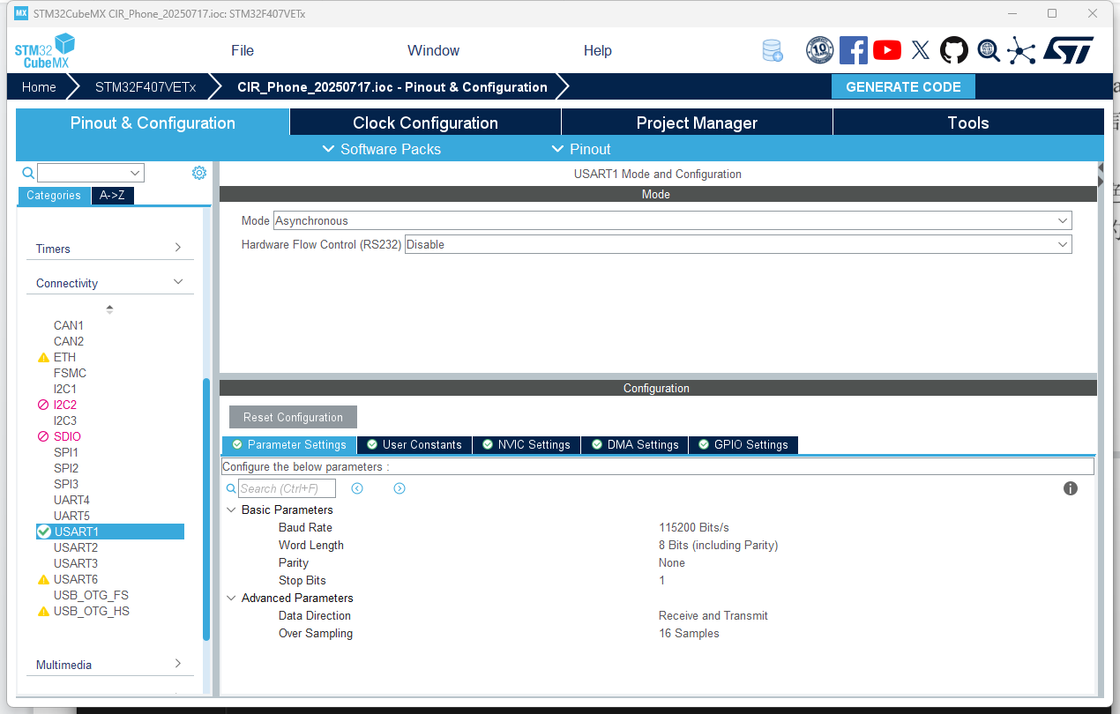Click the USART6 warning icon
This screenshot has width=1120, height=714.
43,579
